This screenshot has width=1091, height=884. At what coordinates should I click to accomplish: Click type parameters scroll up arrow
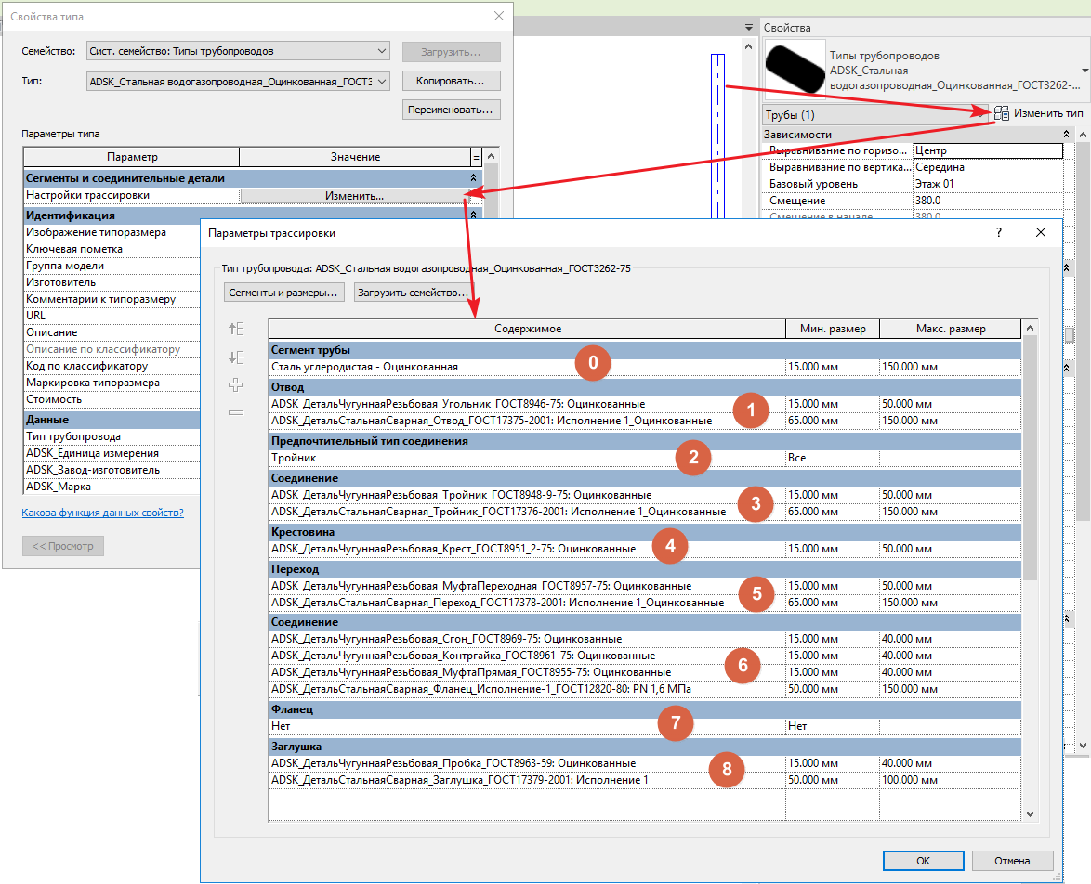tap(492, 157)
